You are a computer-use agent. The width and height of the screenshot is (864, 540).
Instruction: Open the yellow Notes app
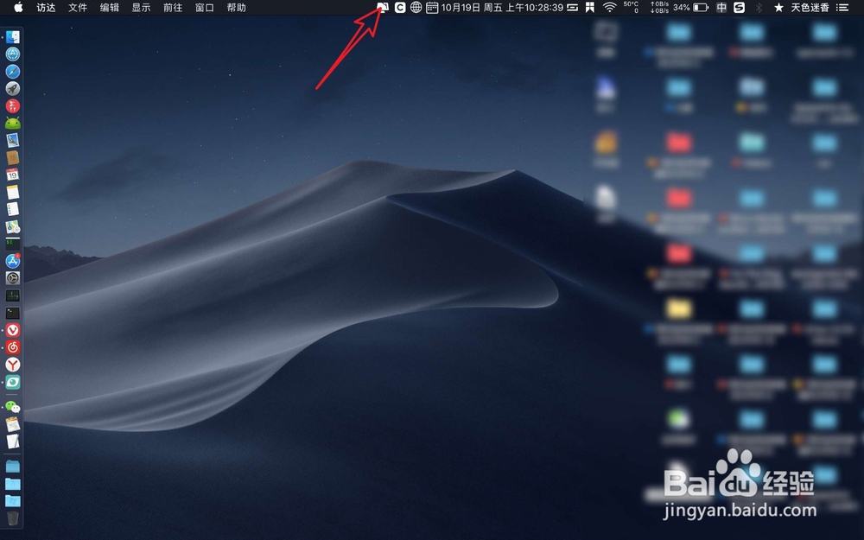[13, 193]
